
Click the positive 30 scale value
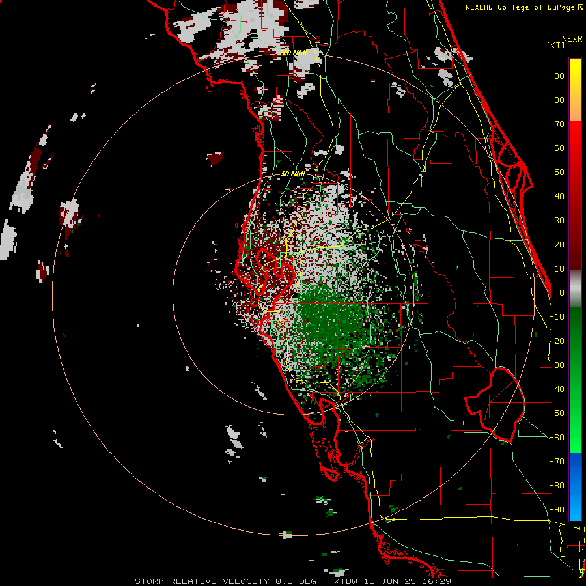coord(559,221)
